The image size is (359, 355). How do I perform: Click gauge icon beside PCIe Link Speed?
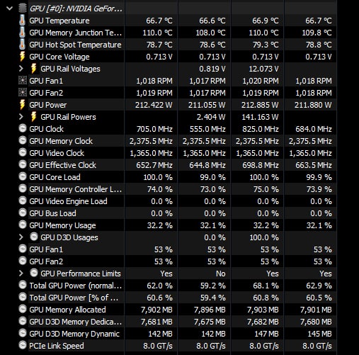point(23,345)
